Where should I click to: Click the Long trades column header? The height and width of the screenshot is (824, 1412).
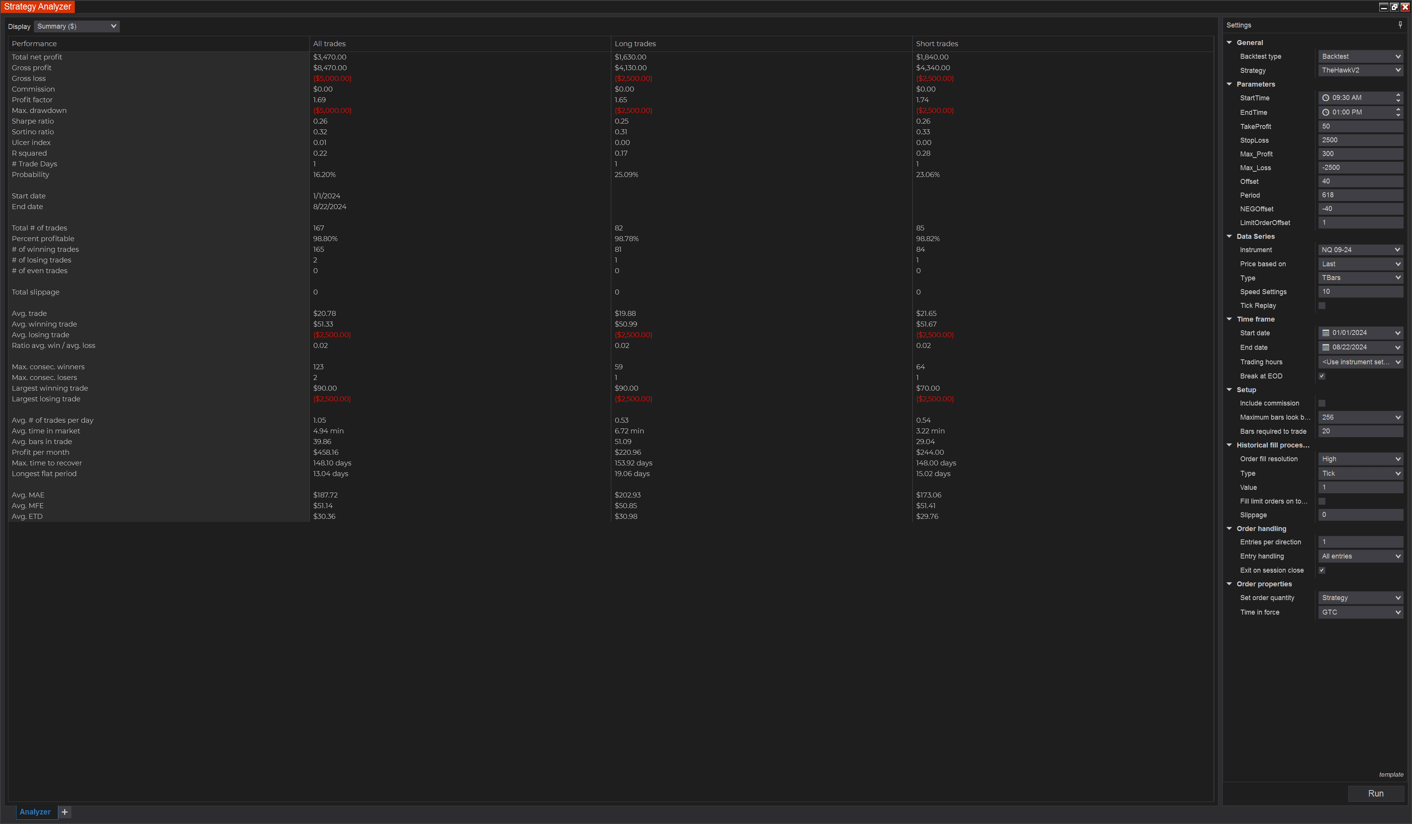(x=761, y=44)
